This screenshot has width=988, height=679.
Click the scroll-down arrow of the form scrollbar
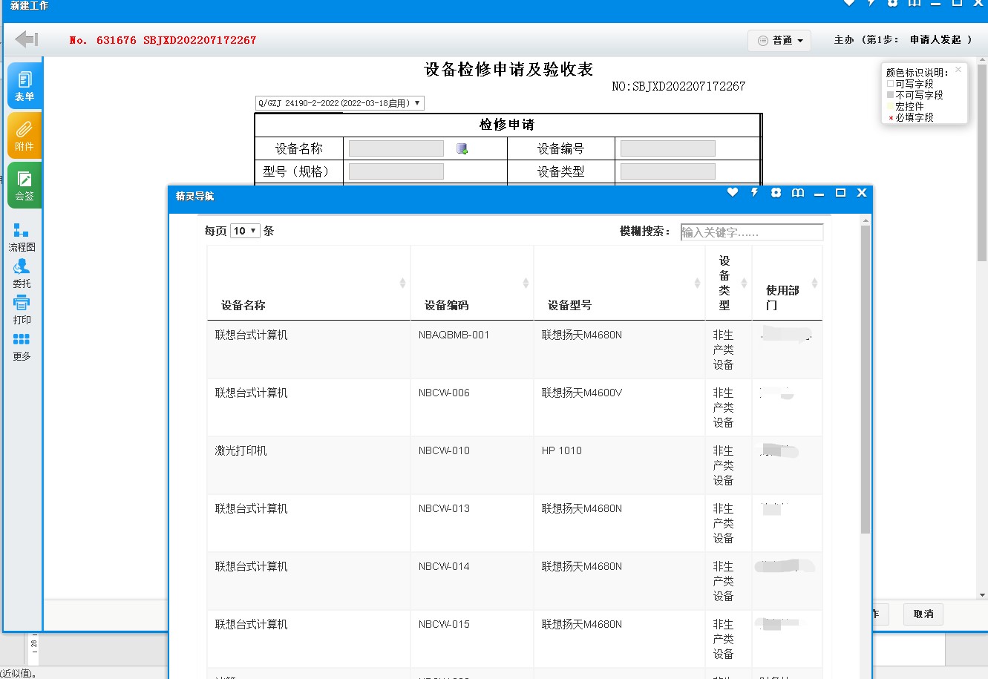(982, 594)
